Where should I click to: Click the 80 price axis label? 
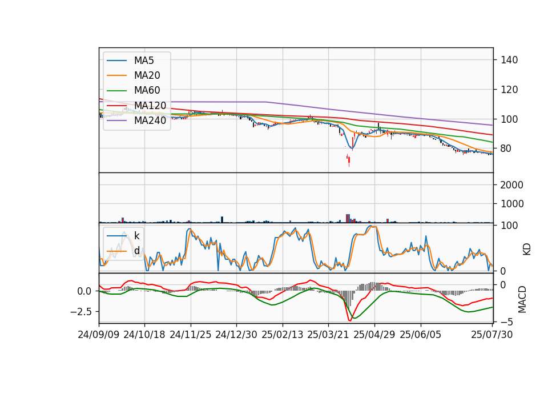point(506,148)
